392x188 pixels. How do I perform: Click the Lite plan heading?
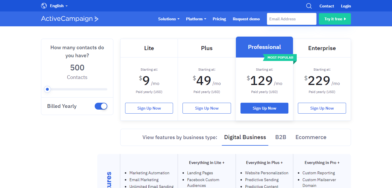tap(149, 48)
